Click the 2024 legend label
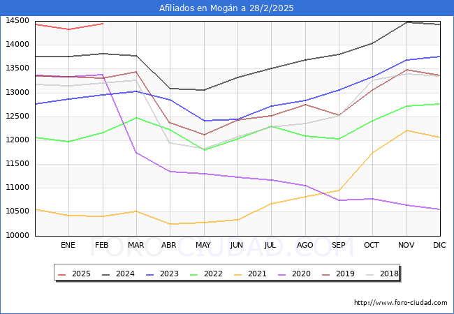The height and width of the screenshot is (314, 454). [x=125, y=274]
